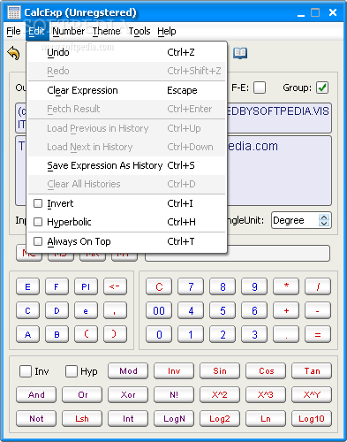Insert Euler's e constant button
The image size is (347, 442).
pos(86,311)
